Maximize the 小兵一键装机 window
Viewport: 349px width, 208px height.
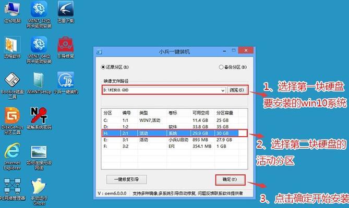(x=234, y=50)
